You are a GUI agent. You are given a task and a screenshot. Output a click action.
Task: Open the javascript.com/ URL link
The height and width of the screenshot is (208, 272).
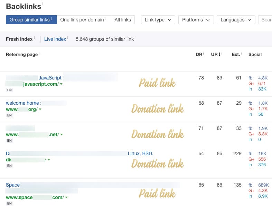(x=41, y=84)
